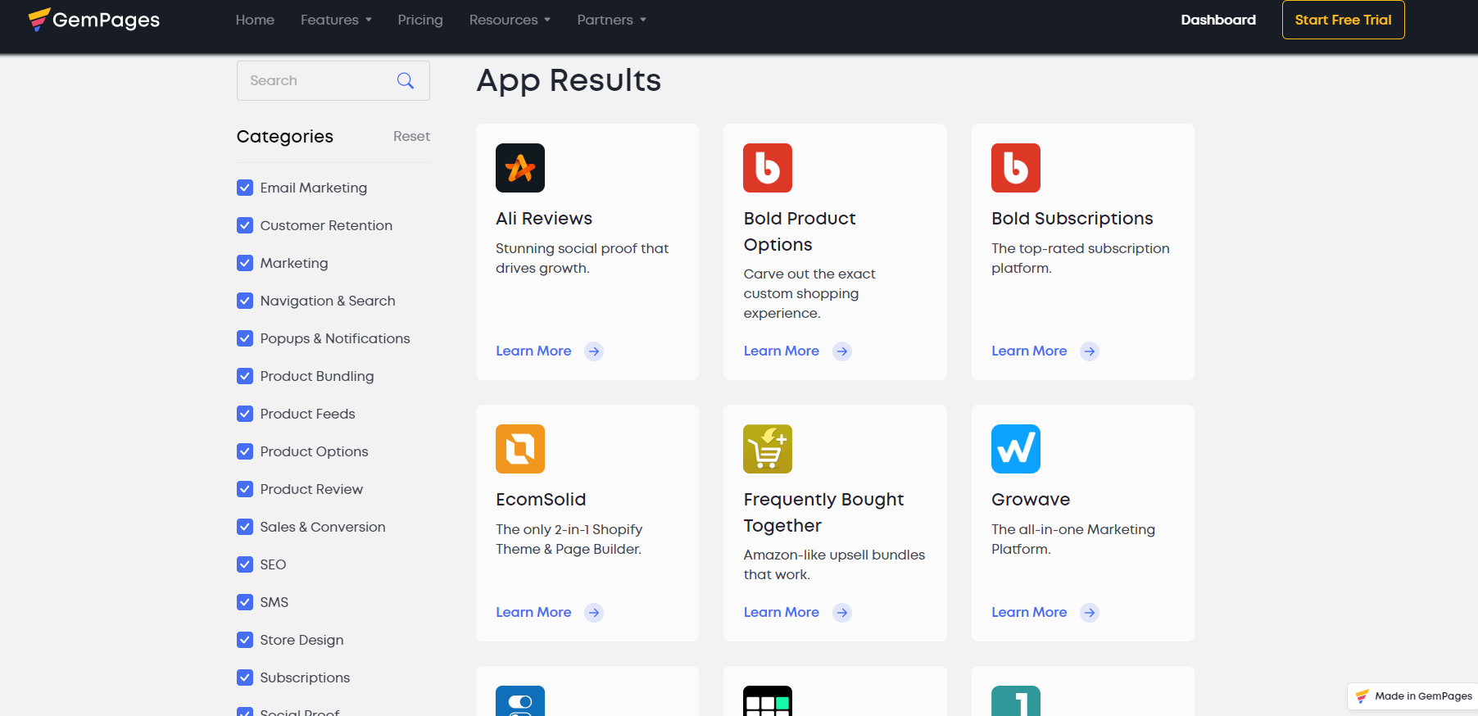The image size is (1478, 716).
Task: Toggle the Product Feeds checkbox
Action: tap(245, 414)
